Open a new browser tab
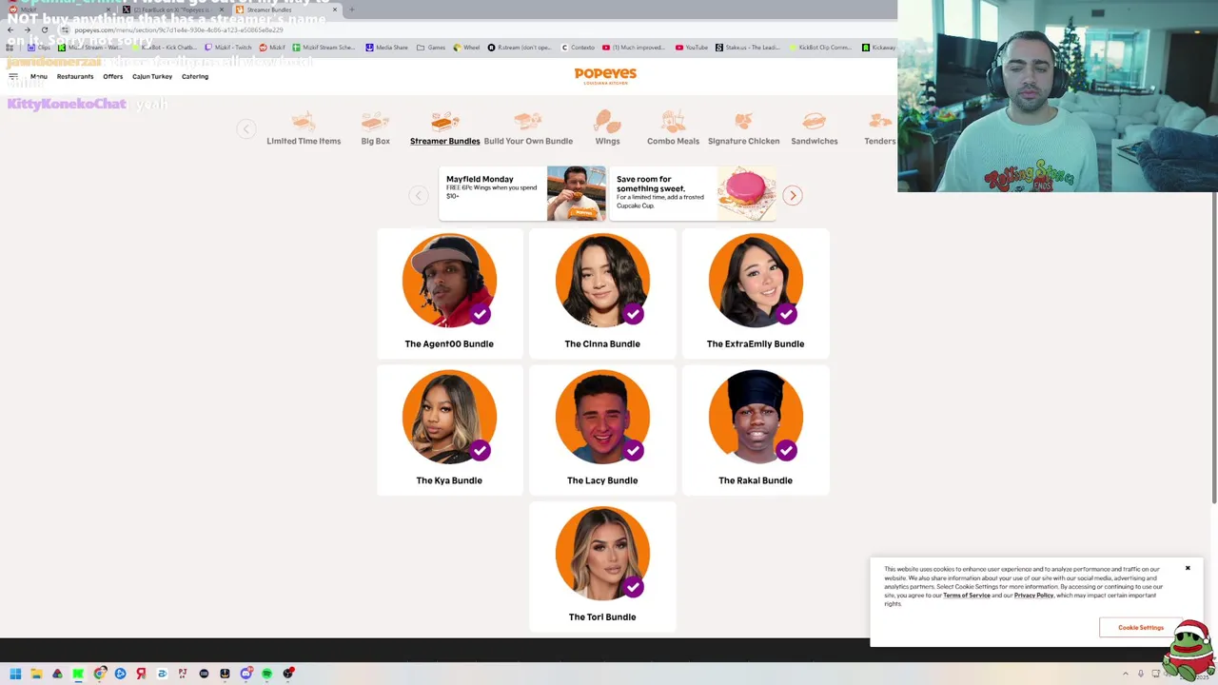This screenshot has width=1218, height=685. [x=351, y=10]
